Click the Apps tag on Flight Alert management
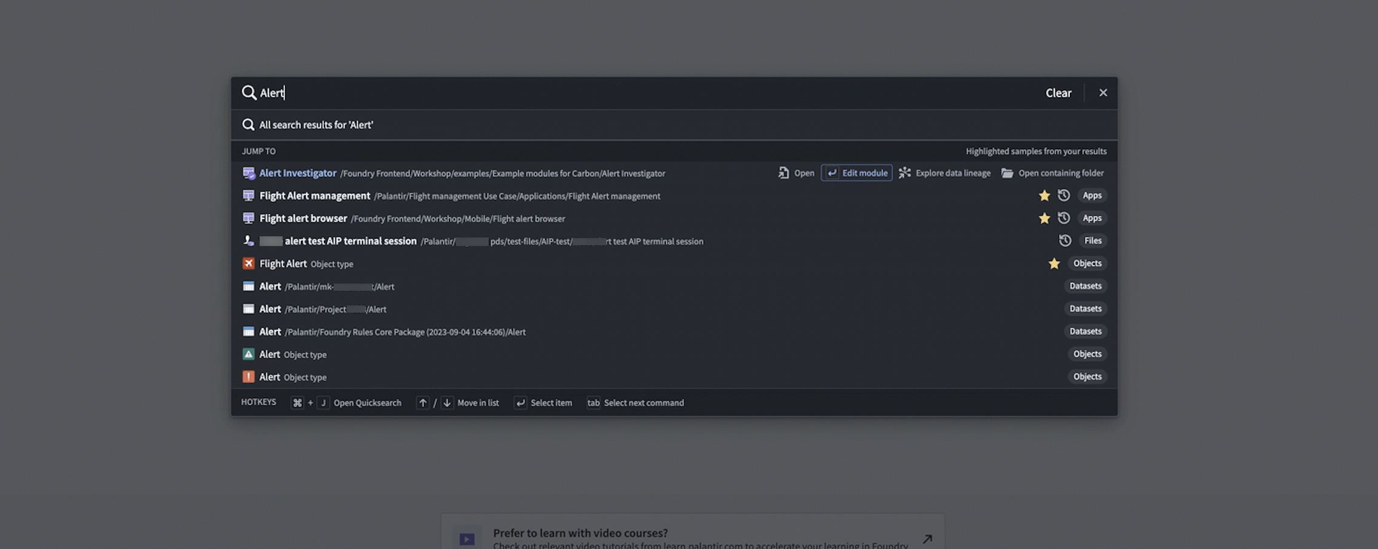This screenshot has height=549, width=1378. [1092, 196]
